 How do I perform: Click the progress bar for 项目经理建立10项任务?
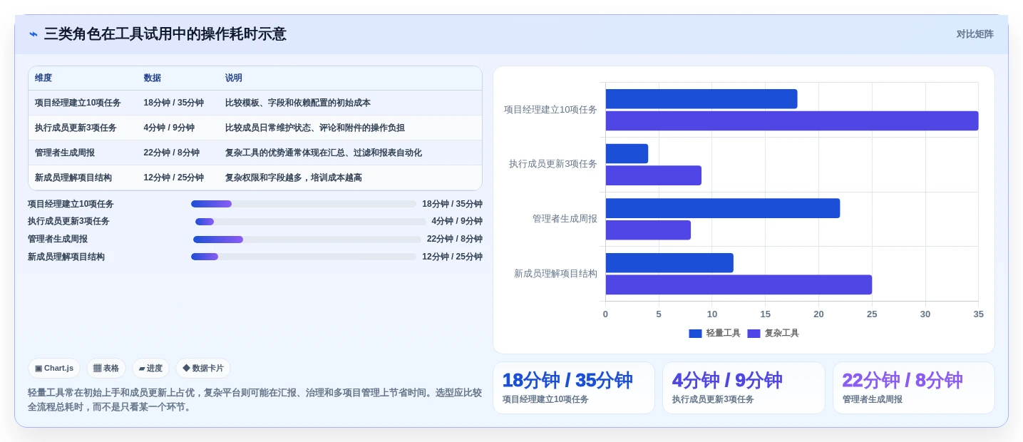point(304,204)
